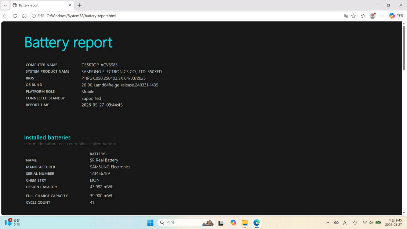This screenshot has height=229, width=407.
Task: Open File Explorer from the taskbar
Action: click(x=245, y=223)
